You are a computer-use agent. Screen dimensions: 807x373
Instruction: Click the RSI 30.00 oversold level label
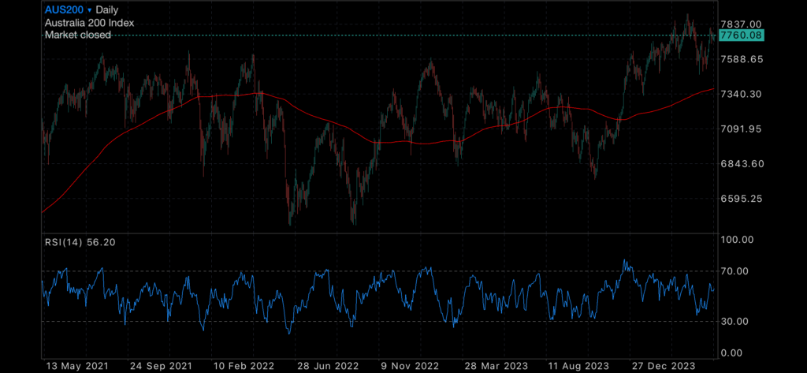pos(735,321)
